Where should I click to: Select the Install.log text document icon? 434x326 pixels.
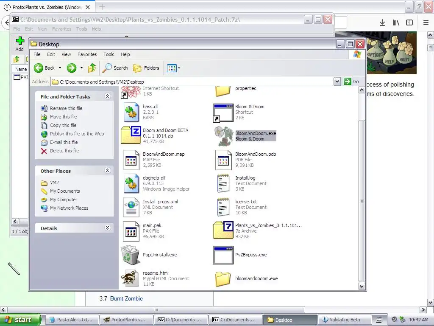[223, 183]
